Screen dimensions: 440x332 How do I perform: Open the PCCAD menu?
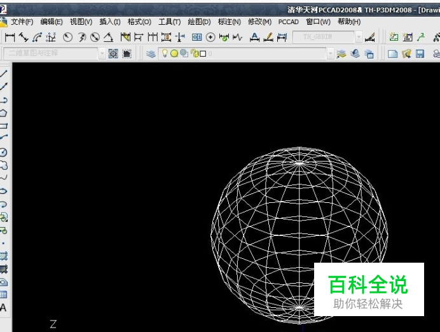(288, 22)
